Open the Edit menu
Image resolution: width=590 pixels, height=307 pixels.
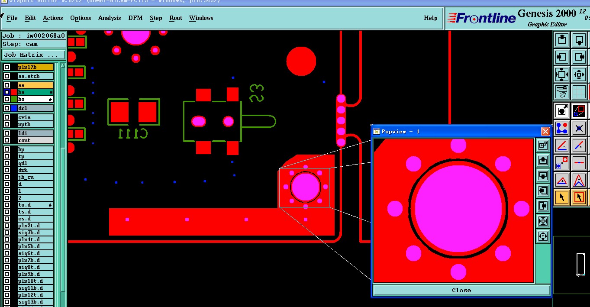30,18
